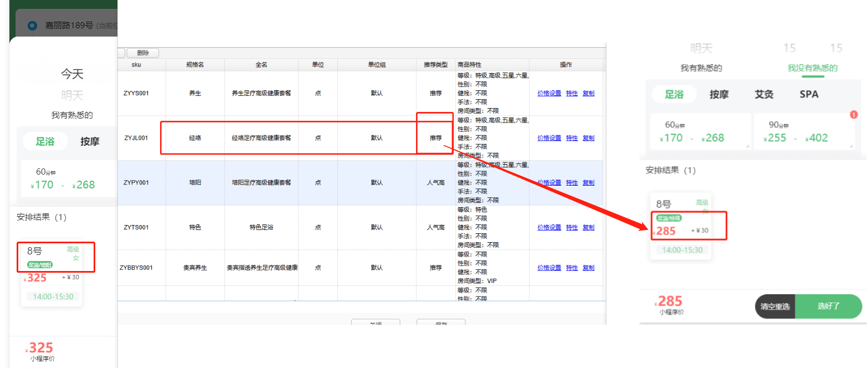Screen dimensions: 868x368
Task: Open 特性 link for row ZYYS001
Action: 572,93
